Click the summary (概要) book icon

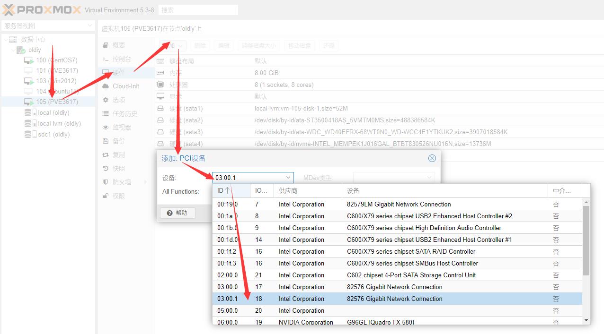[106, 45]
